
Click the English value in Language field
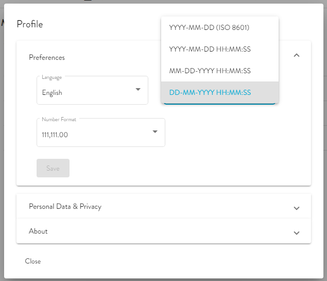52,93
